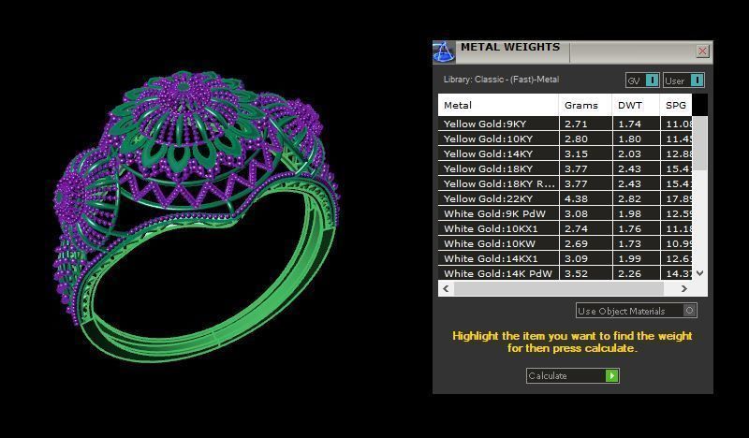Select the Yellow Gold:10KY row
The width and height of the screenshot is (749, 438).
click(565, 139)
